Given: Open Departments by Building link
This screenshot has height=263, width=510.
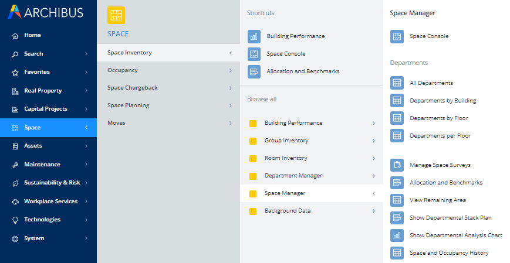Looking at the screenshot, I should point(443,101).
